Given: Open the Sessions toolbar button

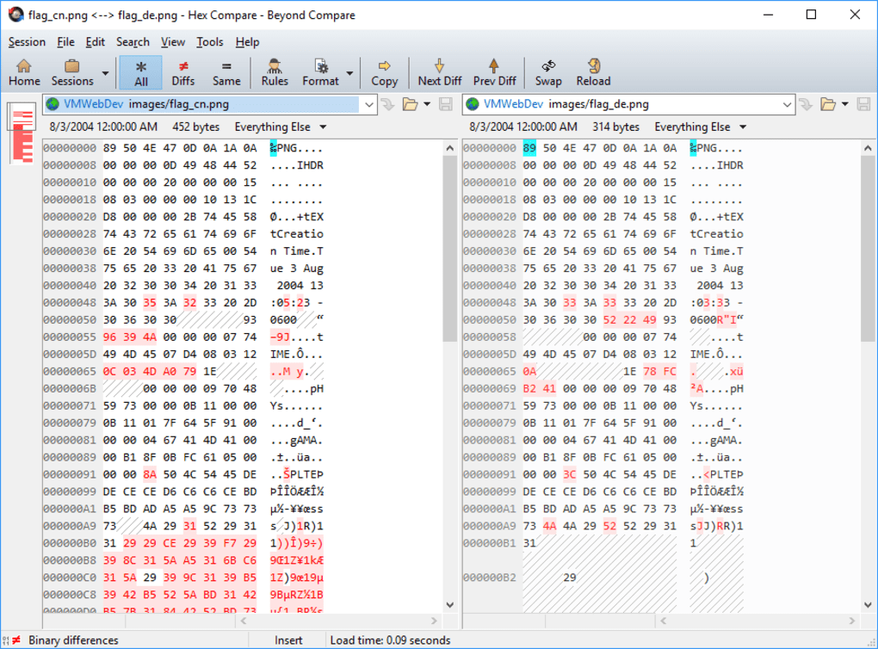Looking at the screenshot, I should pyautogui.click(x=72, y=72).
